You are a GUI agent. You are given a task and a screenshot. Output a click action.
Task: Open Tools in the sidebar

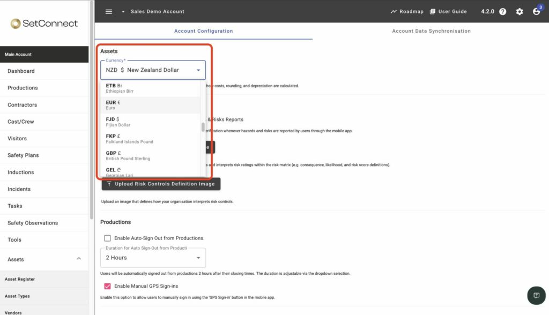point(44,240)
